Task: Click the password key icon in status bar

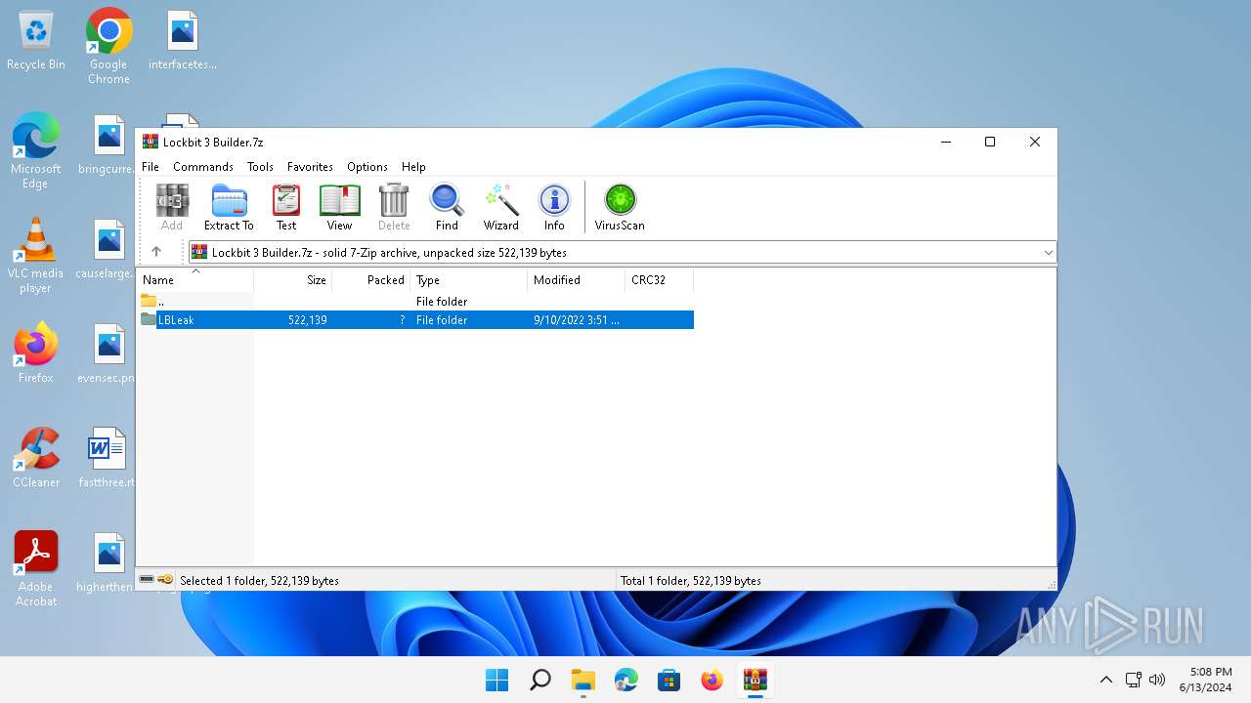Action: [x=166, y=580]
